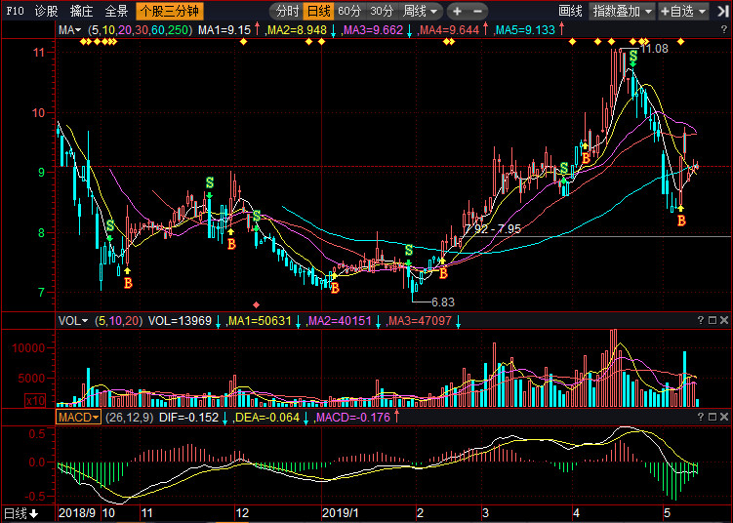
Task: Maximize the MACD indicator panel
Action: click(713, 417)
